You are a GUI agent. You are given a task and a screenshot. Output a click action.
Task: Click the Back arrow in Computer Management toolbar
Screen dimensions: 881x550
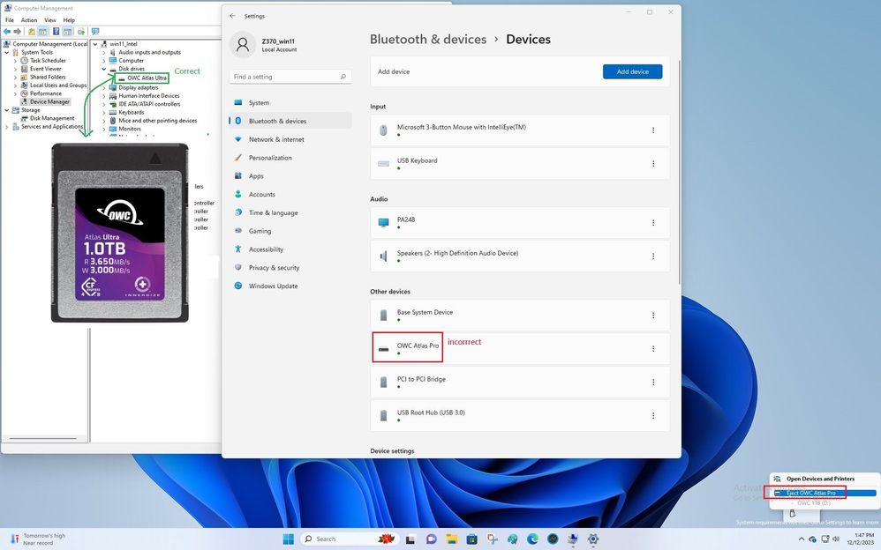click(x=7, y=32)
